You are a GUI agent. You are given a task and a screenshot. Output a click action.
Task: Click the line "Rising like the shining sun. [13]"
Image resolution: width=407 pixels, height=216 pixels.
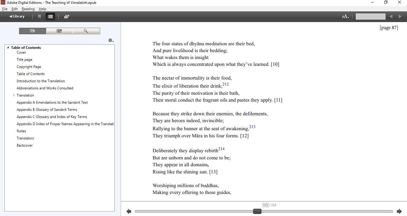pyautogui.click(x=185, y=172)
